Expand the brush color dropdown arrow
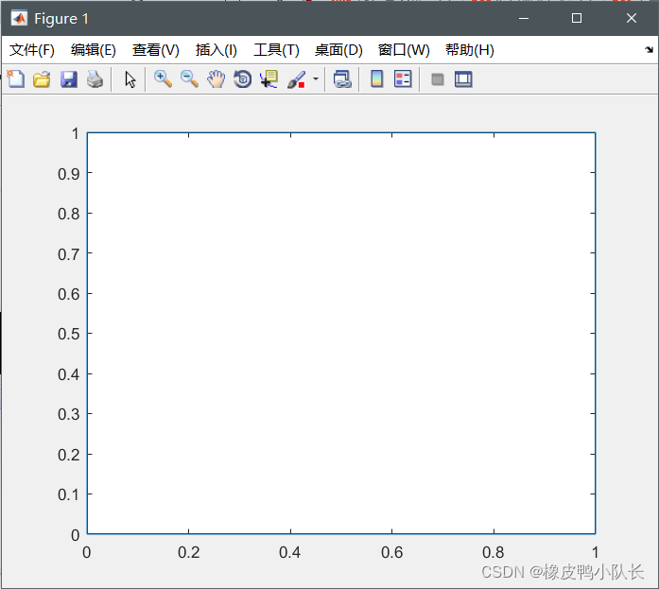This screenshot has height=589, width=659. coord(316,79)
